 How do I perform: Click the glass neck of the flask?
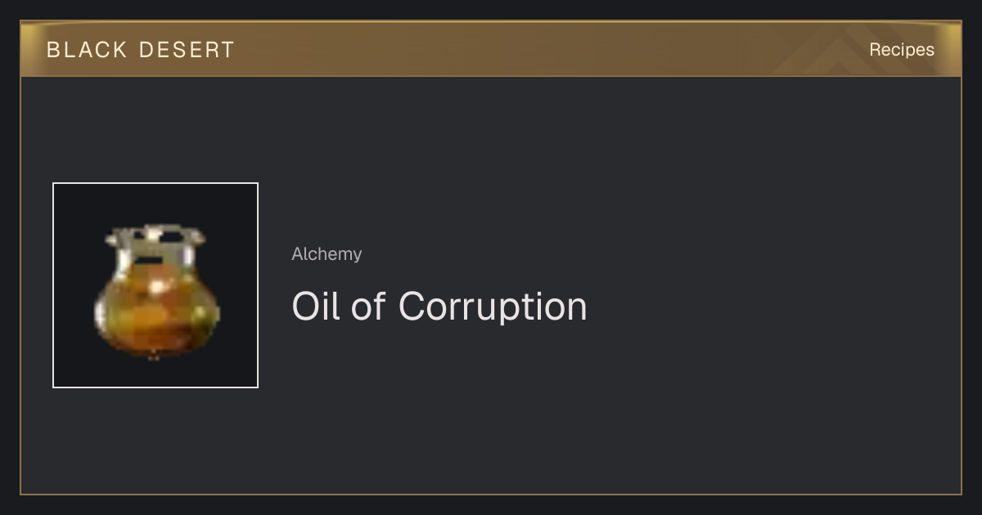pyautogui.click(x=155, y=263)
